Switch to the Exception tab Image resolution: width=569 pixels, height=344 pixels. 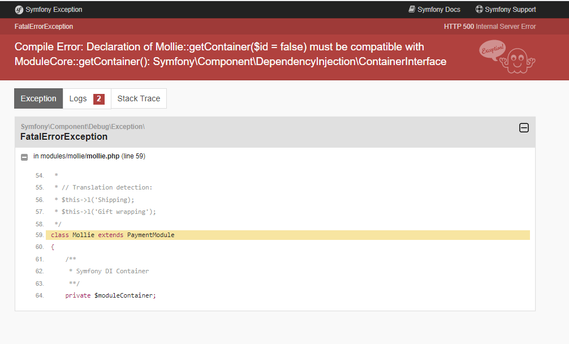[38, 98]
